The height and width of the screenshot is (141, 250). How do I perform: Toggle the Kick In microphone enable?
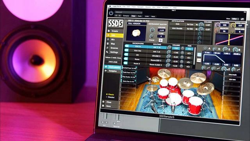point(127,46)
